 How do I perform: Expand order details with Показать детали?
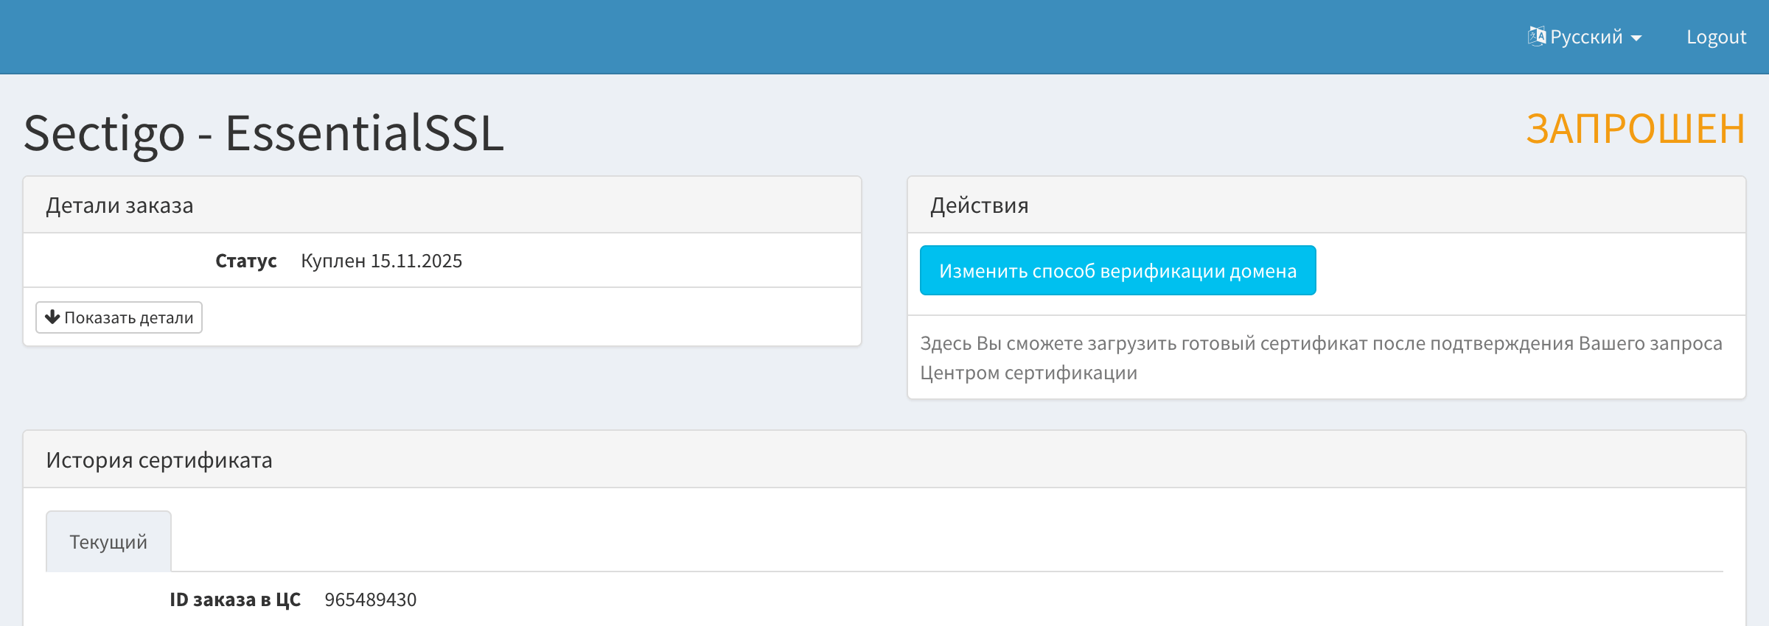point(119,317)
